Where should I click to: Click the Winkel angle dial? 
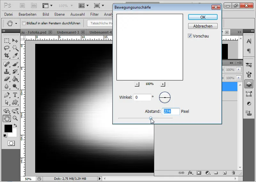pos(165,97)
